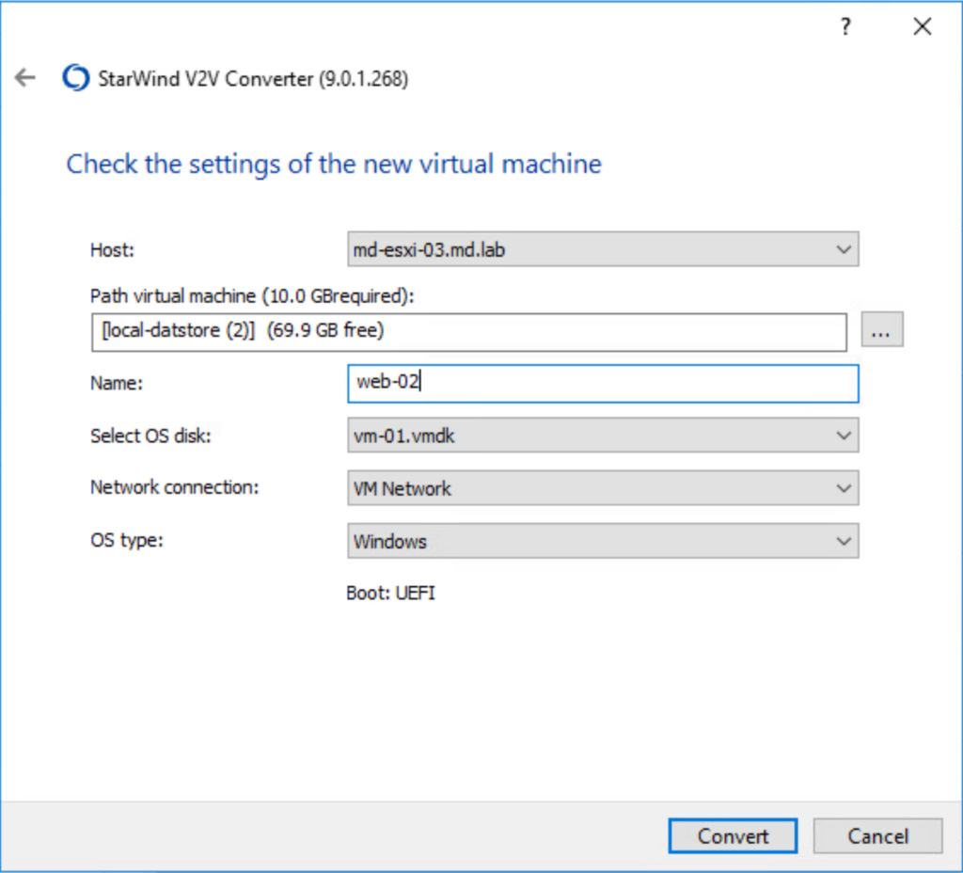This screenshot has height=873, width=963.
Task: Click the 'Network connection:' label
Action: (x=174, y=487)
